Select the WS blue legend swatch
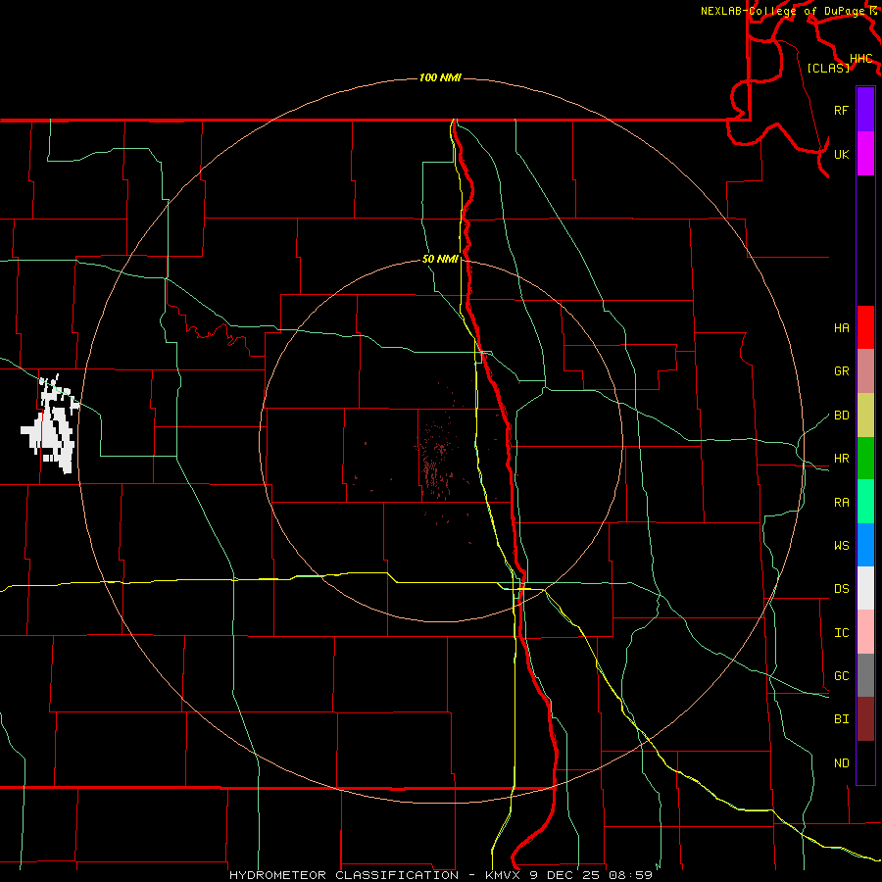Screen dimensions: 882x882 865,545
